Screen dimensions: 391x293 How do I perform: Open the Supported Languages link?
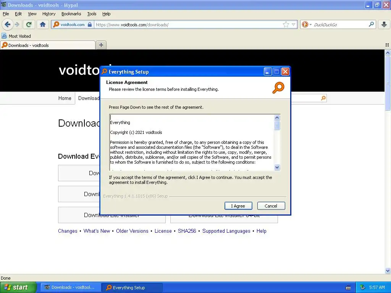click(x=226, y=231)
